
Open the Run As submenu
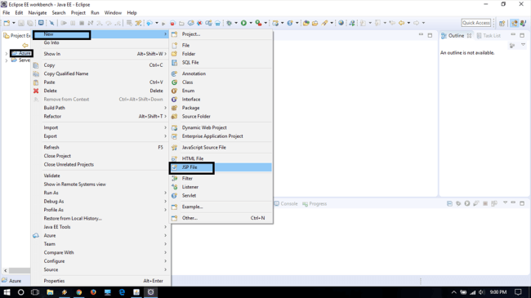click(100, 193)
